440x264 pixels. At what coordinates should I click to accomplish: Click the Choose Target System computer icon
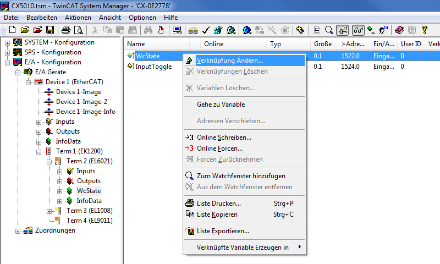click(177, 30)
